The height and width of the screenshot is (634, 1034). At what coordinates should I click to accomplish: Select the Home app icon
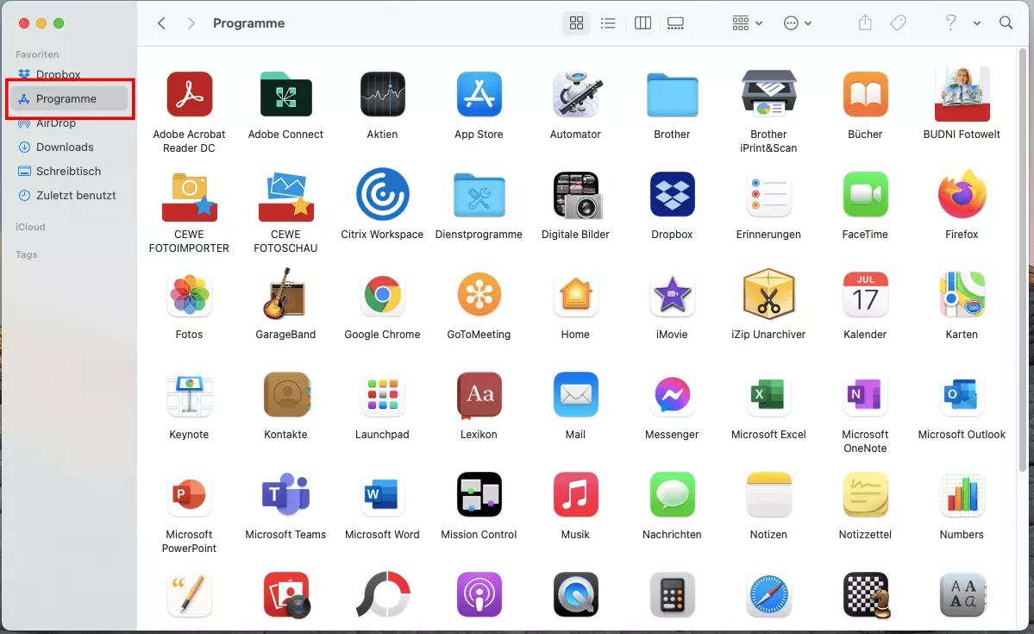(x=576, y=295)
